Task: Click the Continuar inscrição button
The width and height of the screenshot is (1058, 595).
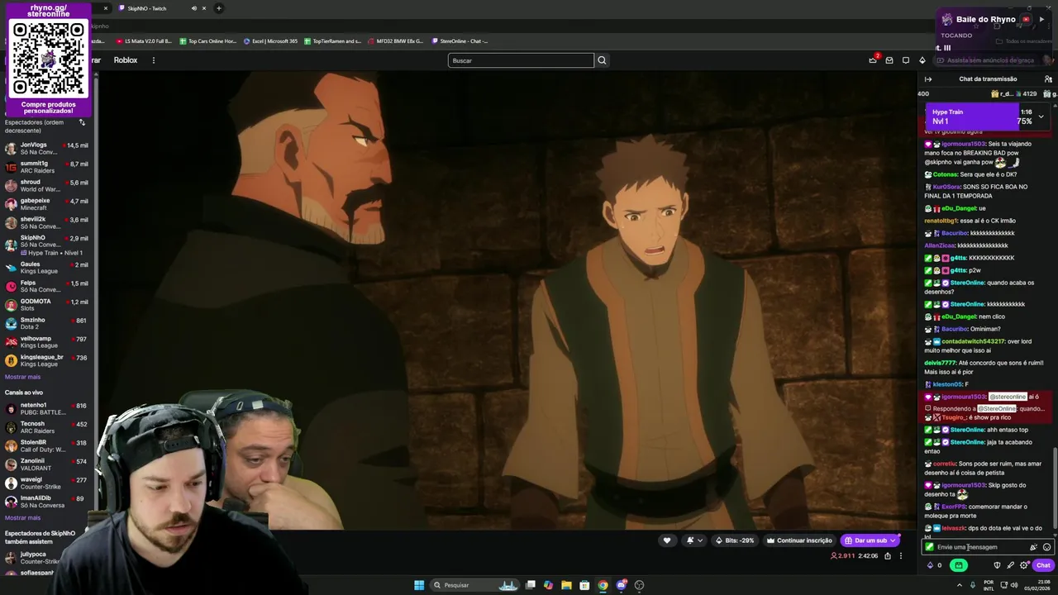Action: click(x=798, y=540)
